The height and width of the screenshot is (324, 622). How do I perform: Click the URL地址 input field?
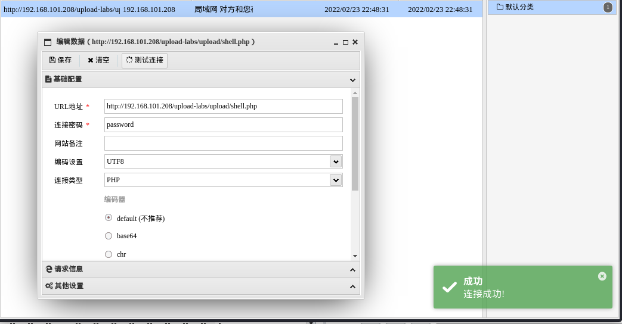pos(223,106)
